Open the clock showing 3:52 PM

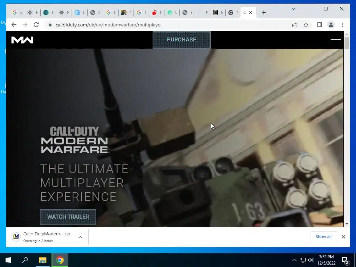pos(326,260)
